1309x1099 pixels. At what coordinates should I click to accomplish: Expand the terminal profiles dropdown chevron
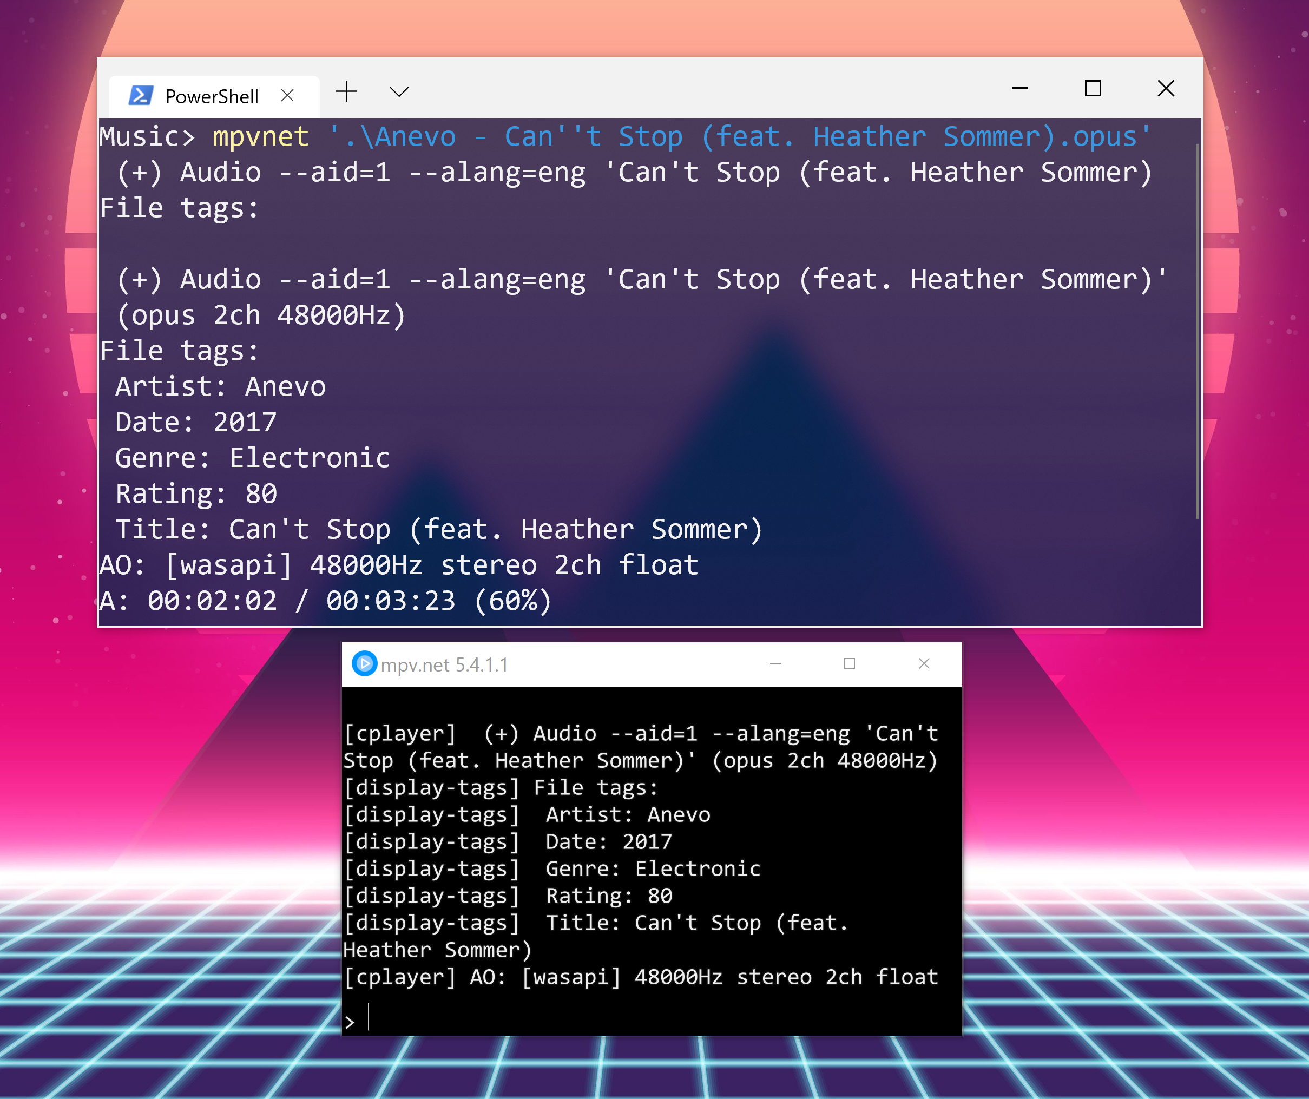point(399,92)
